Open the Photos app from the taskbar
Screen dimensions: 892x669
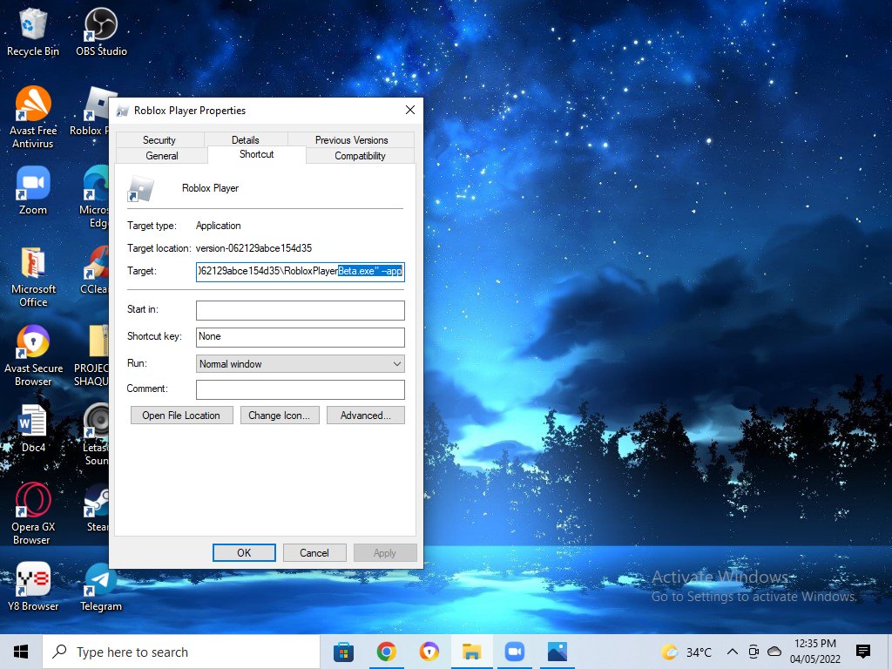pos(557,652)
